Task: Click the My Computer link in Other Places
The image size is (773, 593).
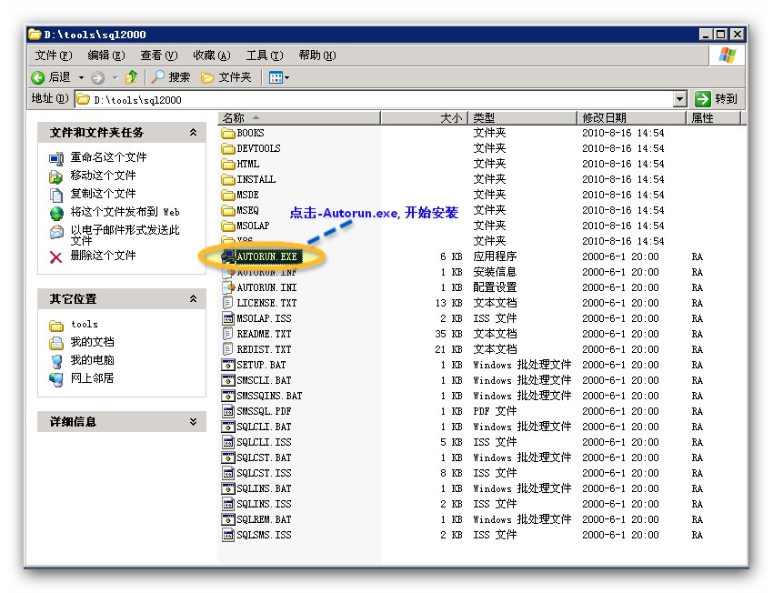Action: 92,360
